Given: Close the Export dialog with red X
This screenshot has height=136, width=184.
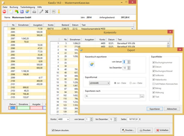Looking at the screenshot, I should pos(180,49).
